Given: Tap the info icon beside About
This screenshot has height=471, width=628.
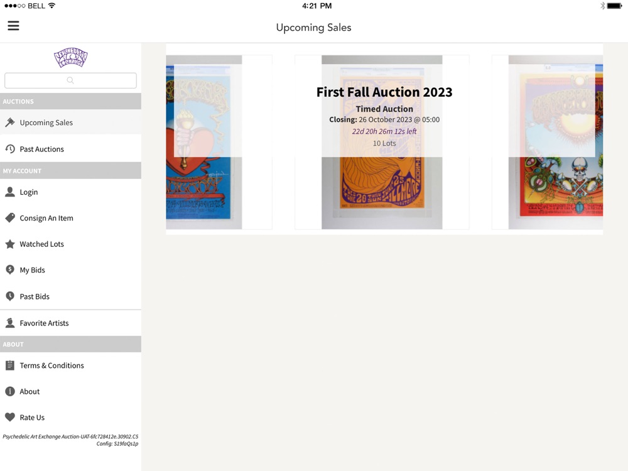Looking at the screenshot, I should click(10, 391).
